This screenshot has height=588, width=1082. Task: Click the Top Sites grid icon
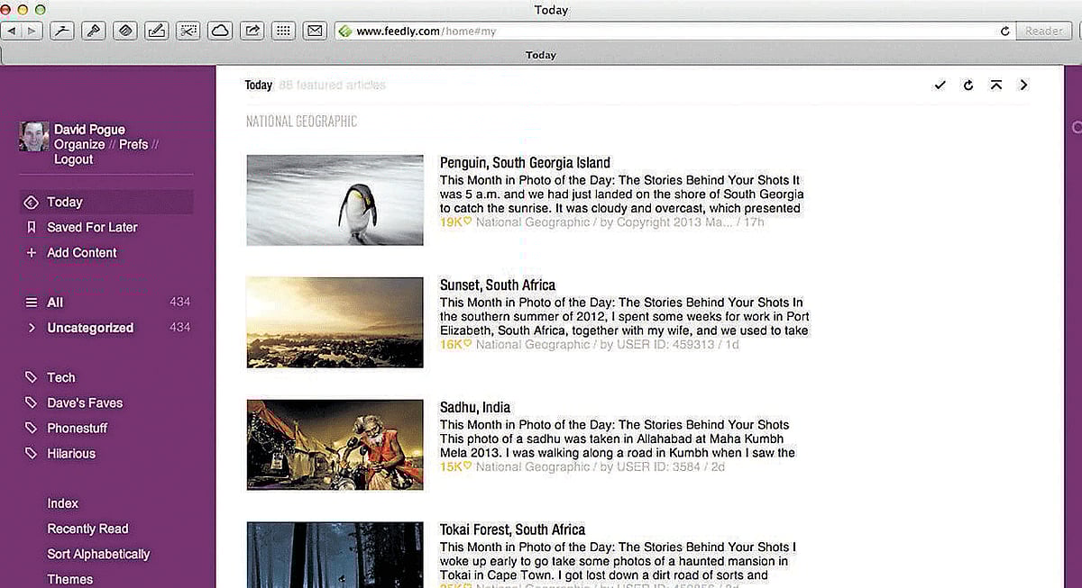(283, 30)
